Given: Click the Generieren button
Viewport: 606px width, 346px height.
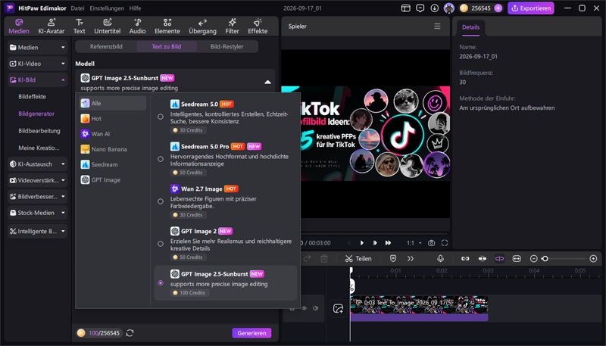Looking at the screenshot, I should [x=251, y=333].
